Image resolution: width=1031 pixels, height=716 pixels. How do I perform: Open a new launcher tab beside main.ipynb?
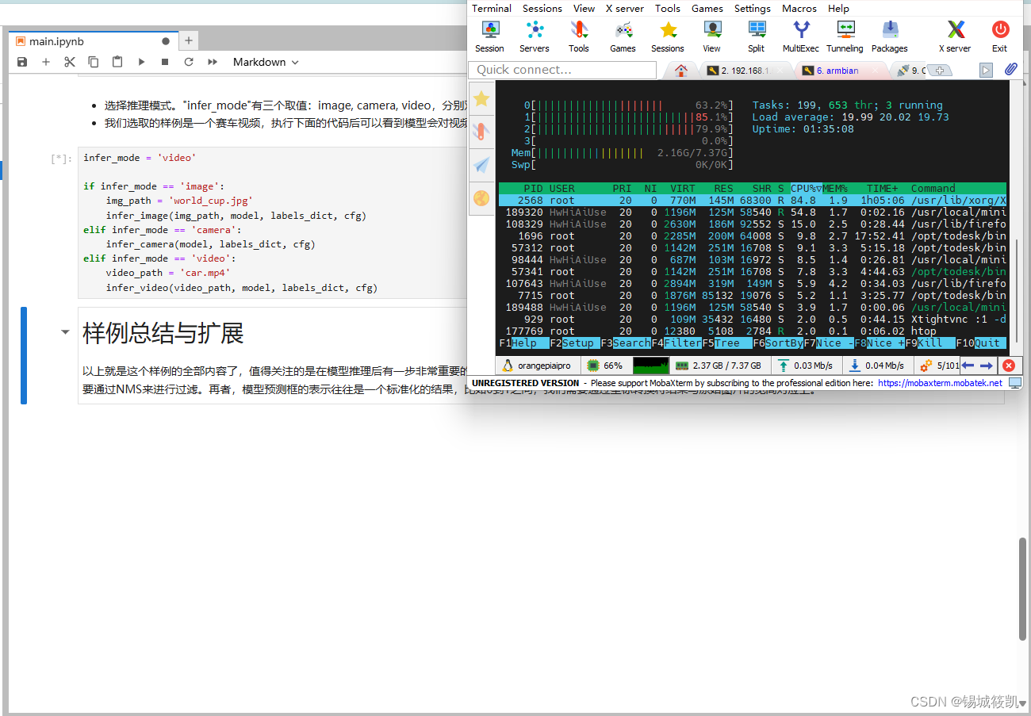pyautogui.click(x=188, y=40)
